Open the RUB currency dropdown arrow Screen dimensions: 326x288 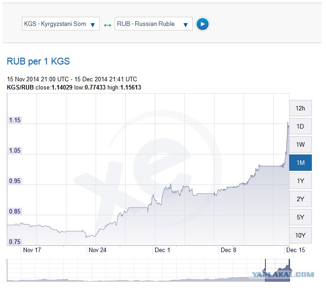click(x=185, y=25)
